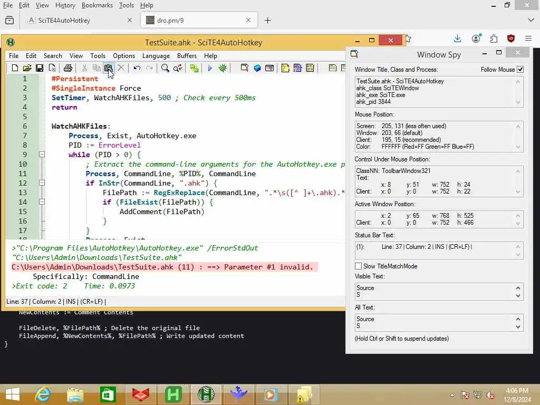Screen dimensions: 540x405
Task: Open SciTE Tools menu
Action: click(x=98, y=56)
